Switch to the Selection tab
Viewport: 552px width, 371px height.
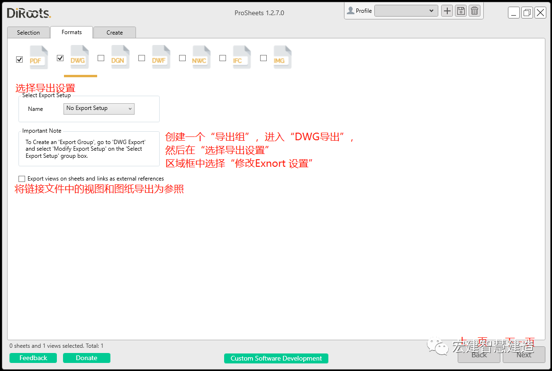pos(28,32)
